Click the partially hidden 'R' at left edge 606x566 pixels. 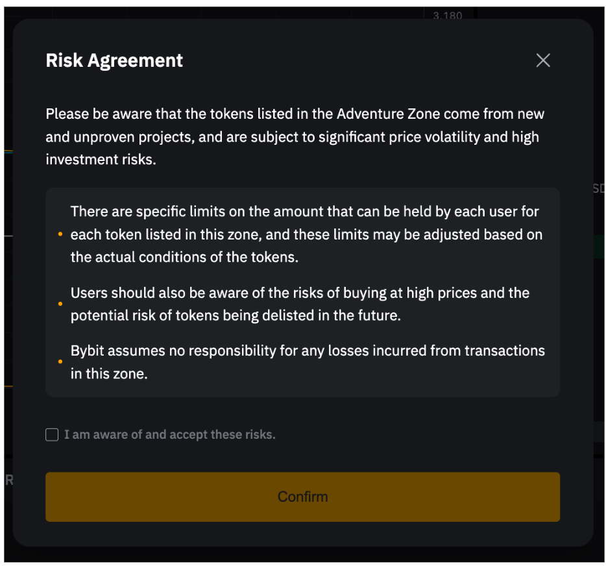(8, 480)
